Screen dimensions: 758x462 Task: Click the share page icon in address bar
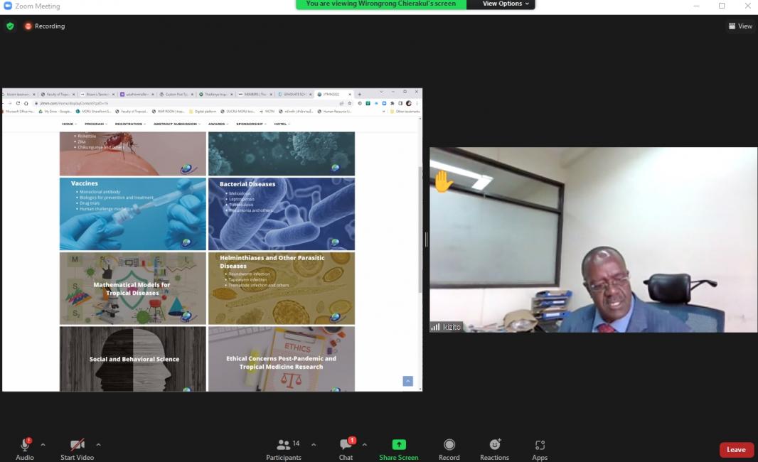[341, 104]
